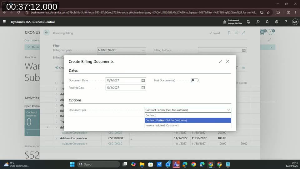Click Adatum Corporation under CSC100030 row

[x=74, y=144]
